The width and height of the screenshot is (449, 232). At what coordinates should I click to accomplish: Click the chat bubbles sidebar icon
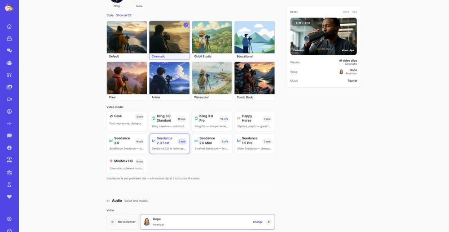click(x=9, y=50)
